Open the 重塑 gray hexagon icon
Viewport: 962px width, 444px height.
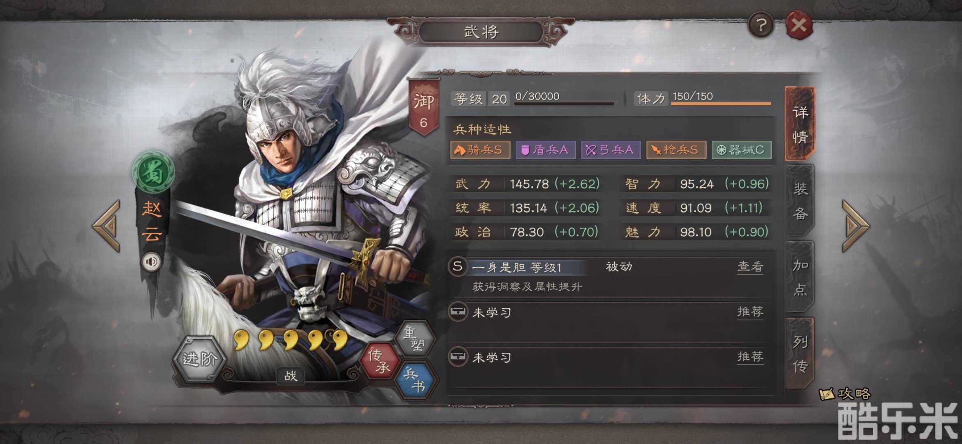click(x=414, y=339)
